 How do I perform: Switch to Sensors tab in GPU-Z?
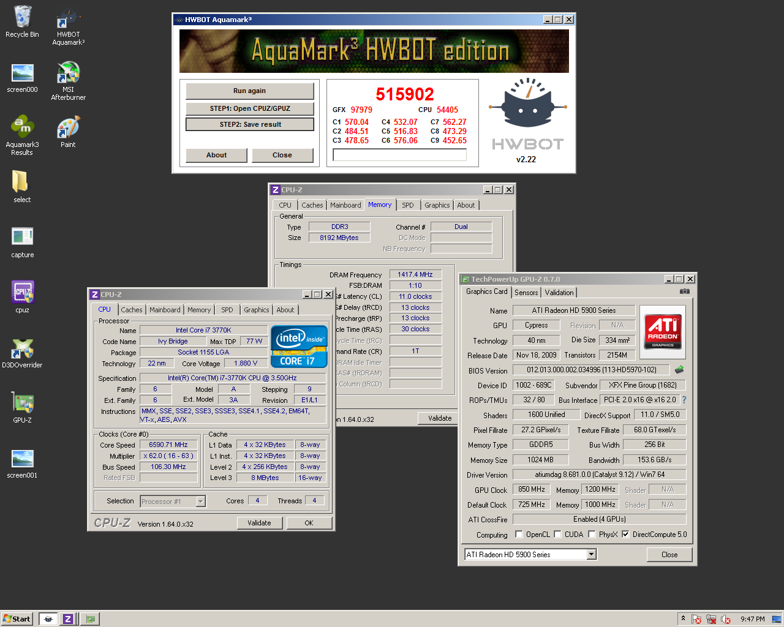[x=526, y=293]
